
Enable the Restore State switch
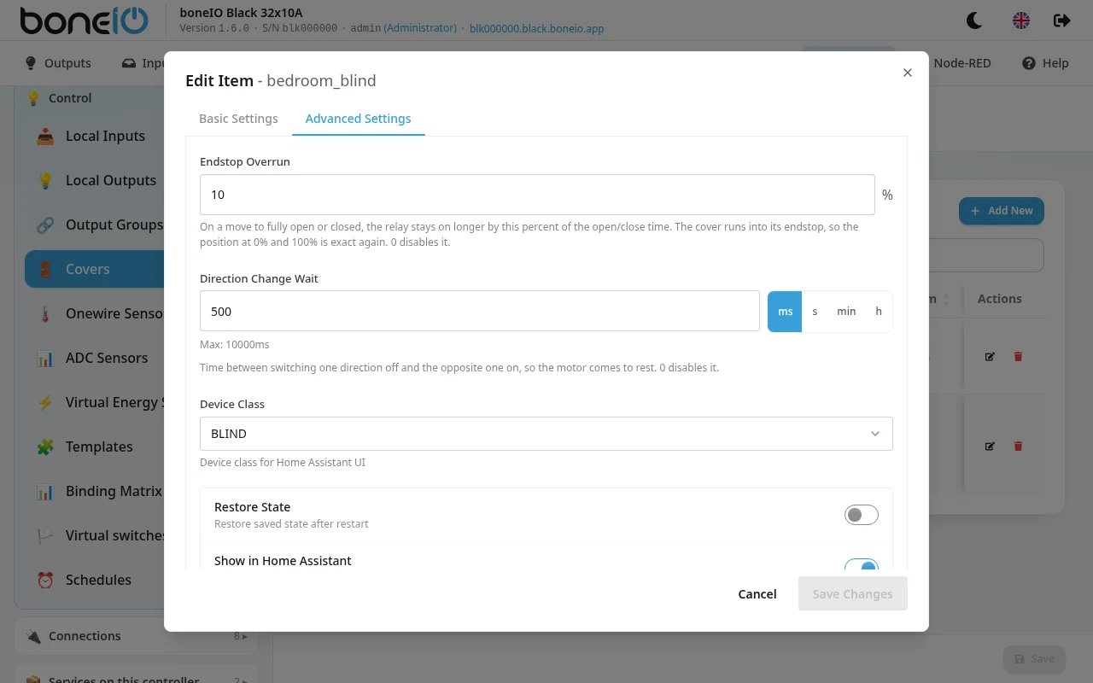tap(861, 514)
